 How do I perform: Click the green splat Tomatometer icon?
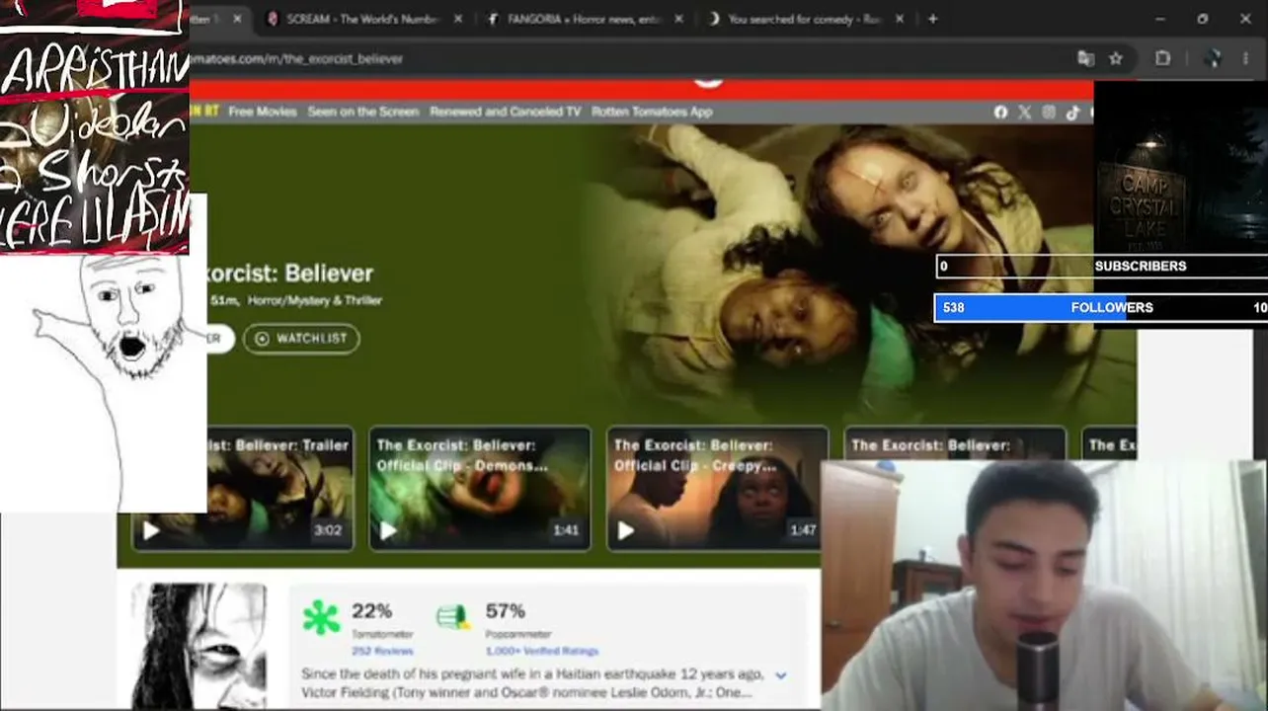pyautogui.click(x=321, y=617)
